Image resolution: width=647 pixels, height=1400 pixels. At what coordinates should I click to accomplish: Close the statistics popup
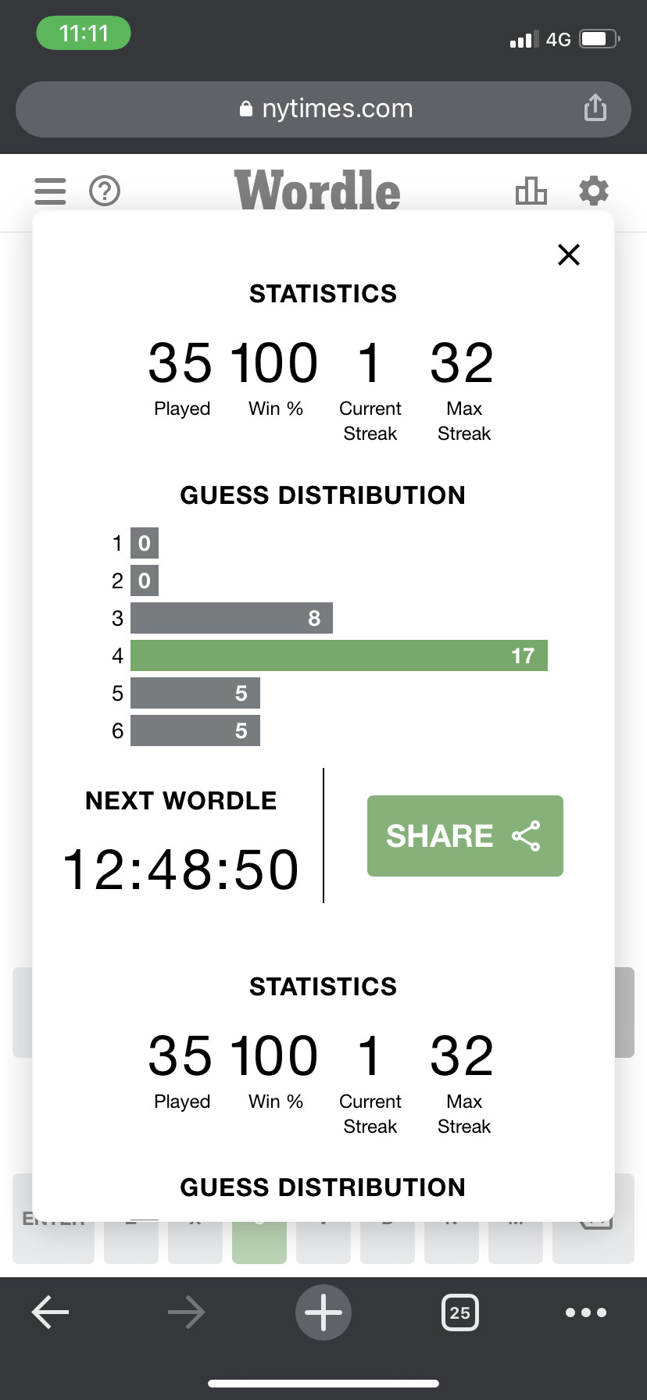point(569,255)
